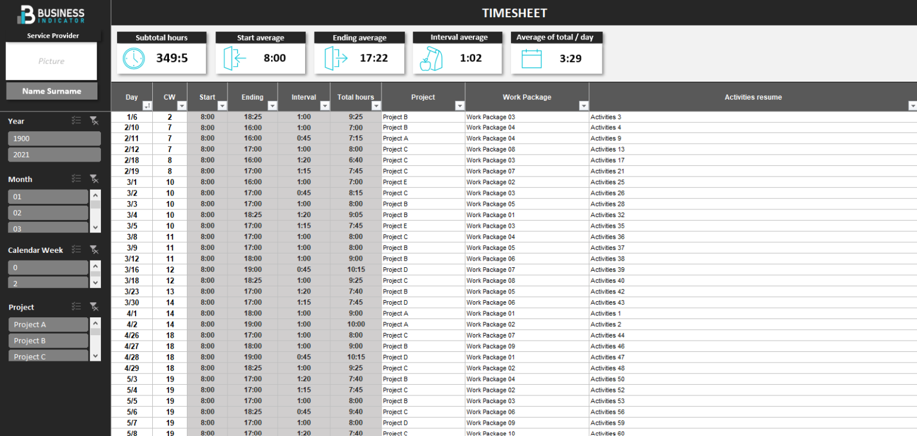Click the lunchbox icon under Interval average

pyautogui.click(x=432, y=57)
